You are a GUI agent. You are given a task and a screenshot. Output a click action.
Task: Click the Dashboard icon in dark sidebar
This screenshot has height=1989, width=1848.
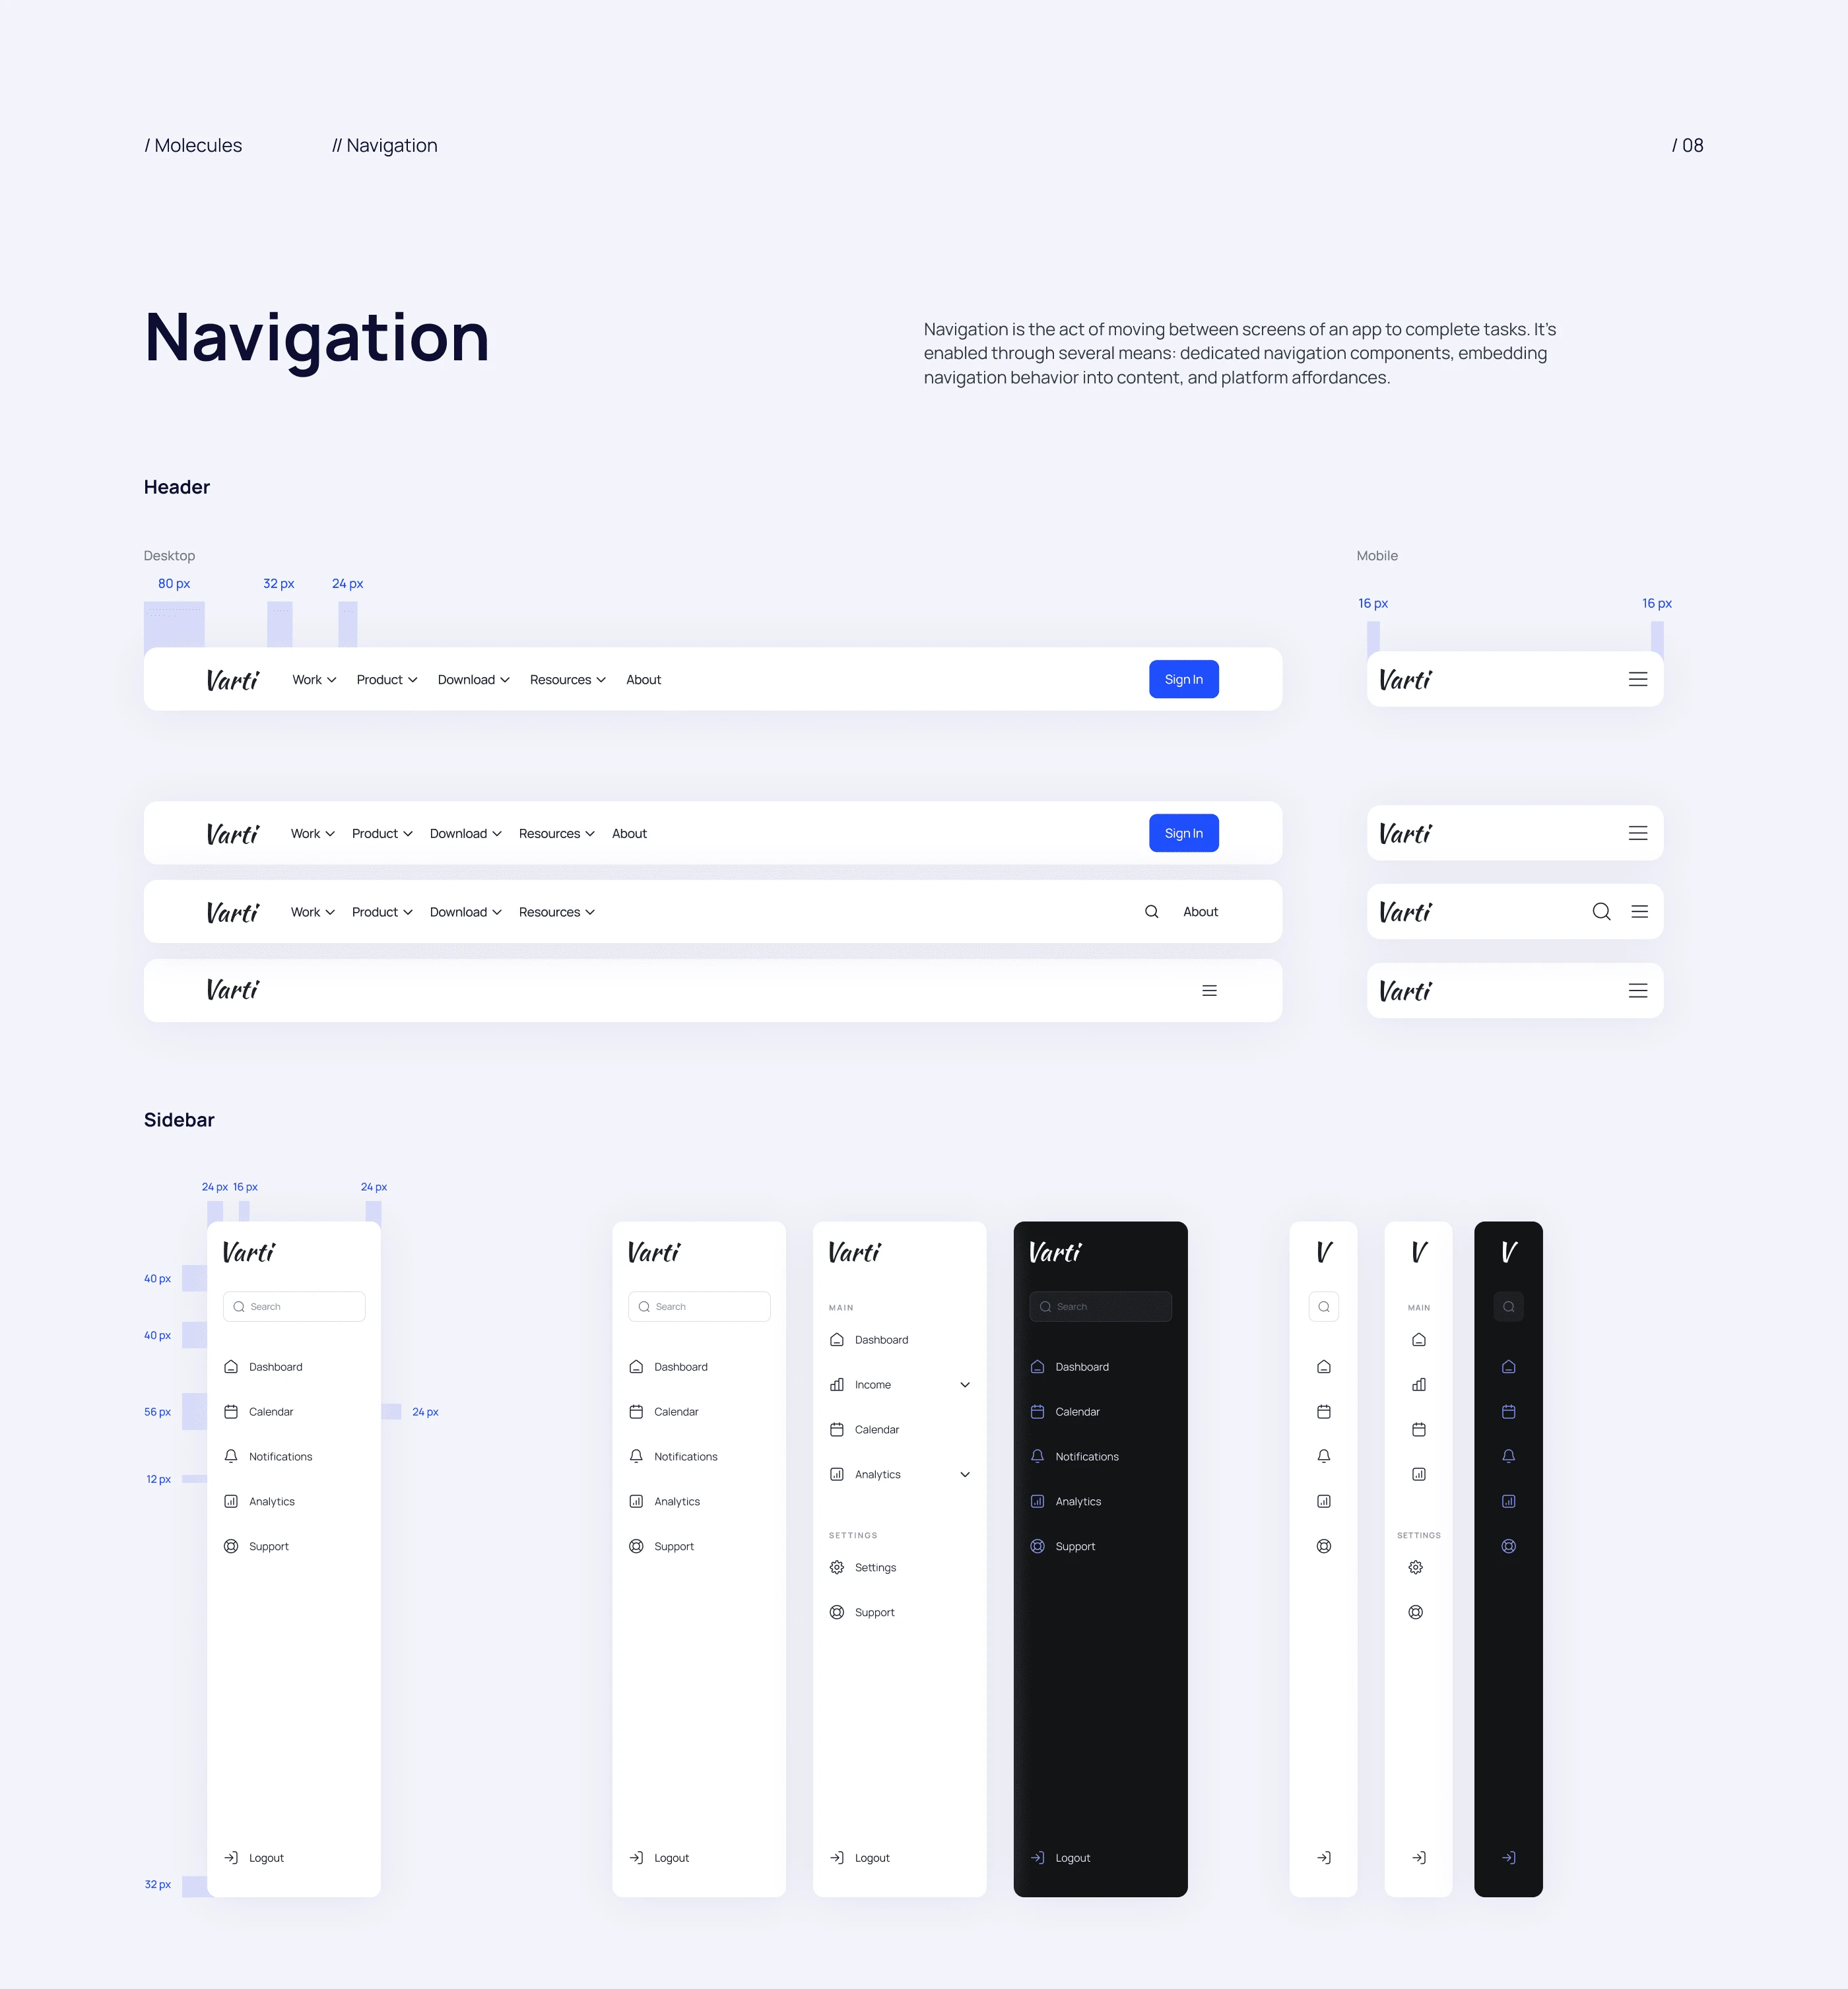coord(1037,1367)
